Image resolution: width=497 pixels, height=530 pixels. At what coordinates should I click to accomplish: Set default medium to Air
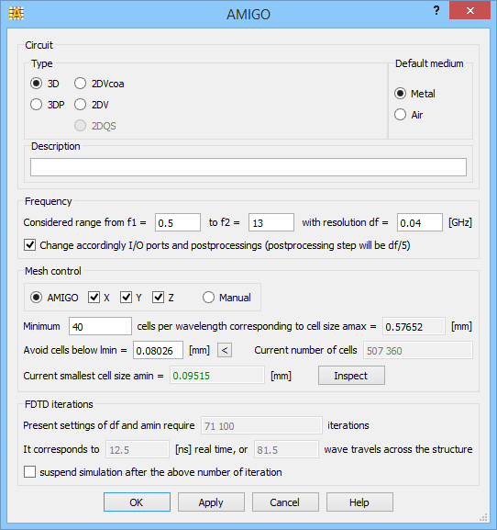400,115
